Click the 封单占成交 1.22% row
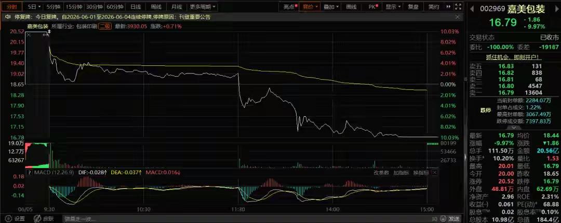561x223 pixels. pyautogui.click(x=519, y=107)
